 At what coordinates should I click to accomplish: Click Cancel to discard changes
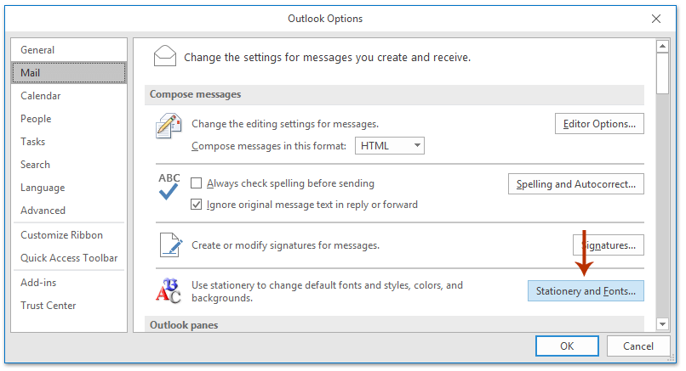pos(638,346)
